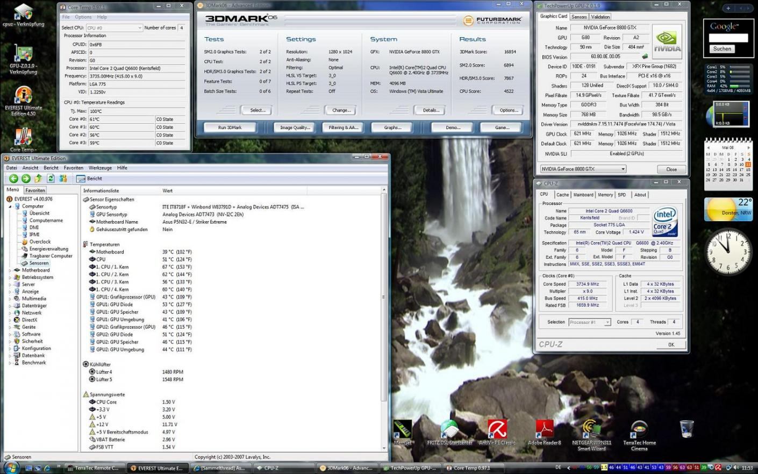Click Image Quality button in 3DMark06

[x=295, y=128]
